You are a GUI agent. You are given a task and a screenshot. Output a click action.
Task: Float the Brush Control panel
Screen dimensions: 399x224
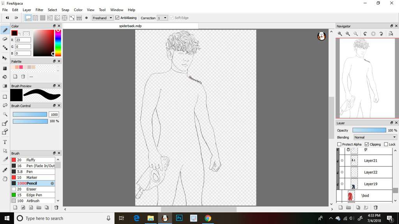pos(54,106)
